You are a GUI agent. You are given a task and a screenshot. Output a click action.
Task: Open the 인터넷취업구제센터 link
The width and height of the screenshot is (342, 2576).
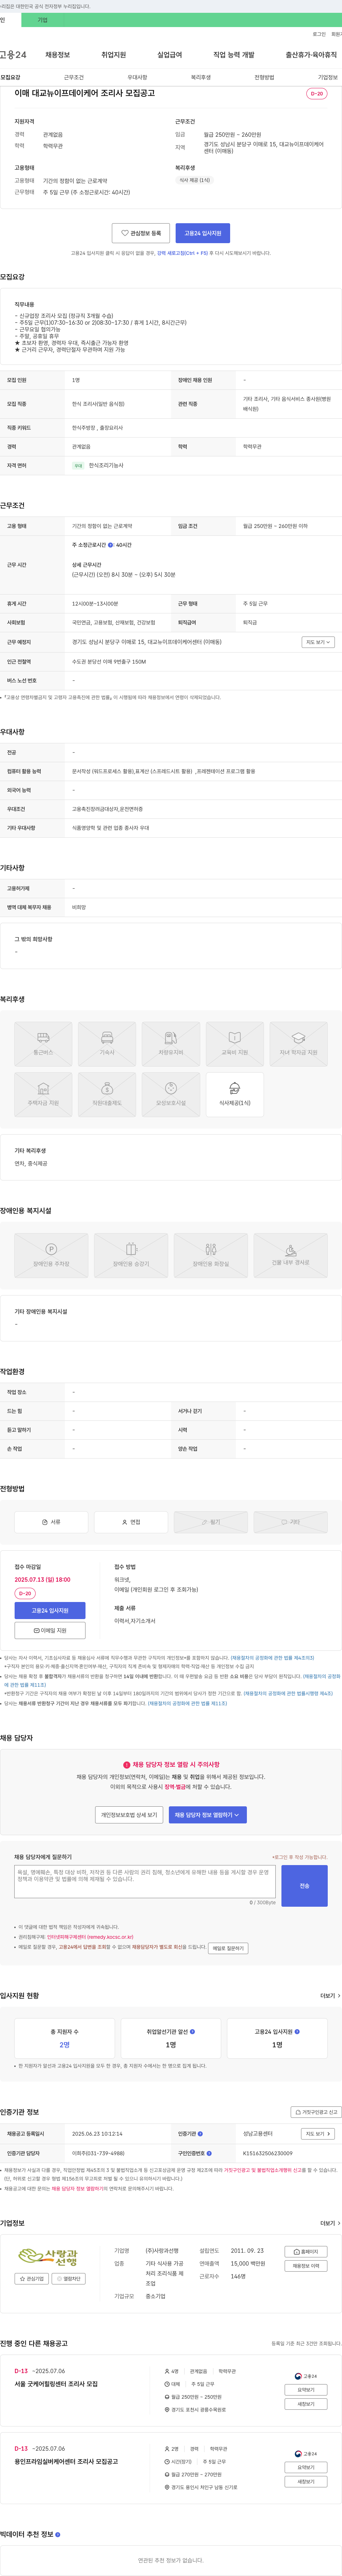point(90,1937)
